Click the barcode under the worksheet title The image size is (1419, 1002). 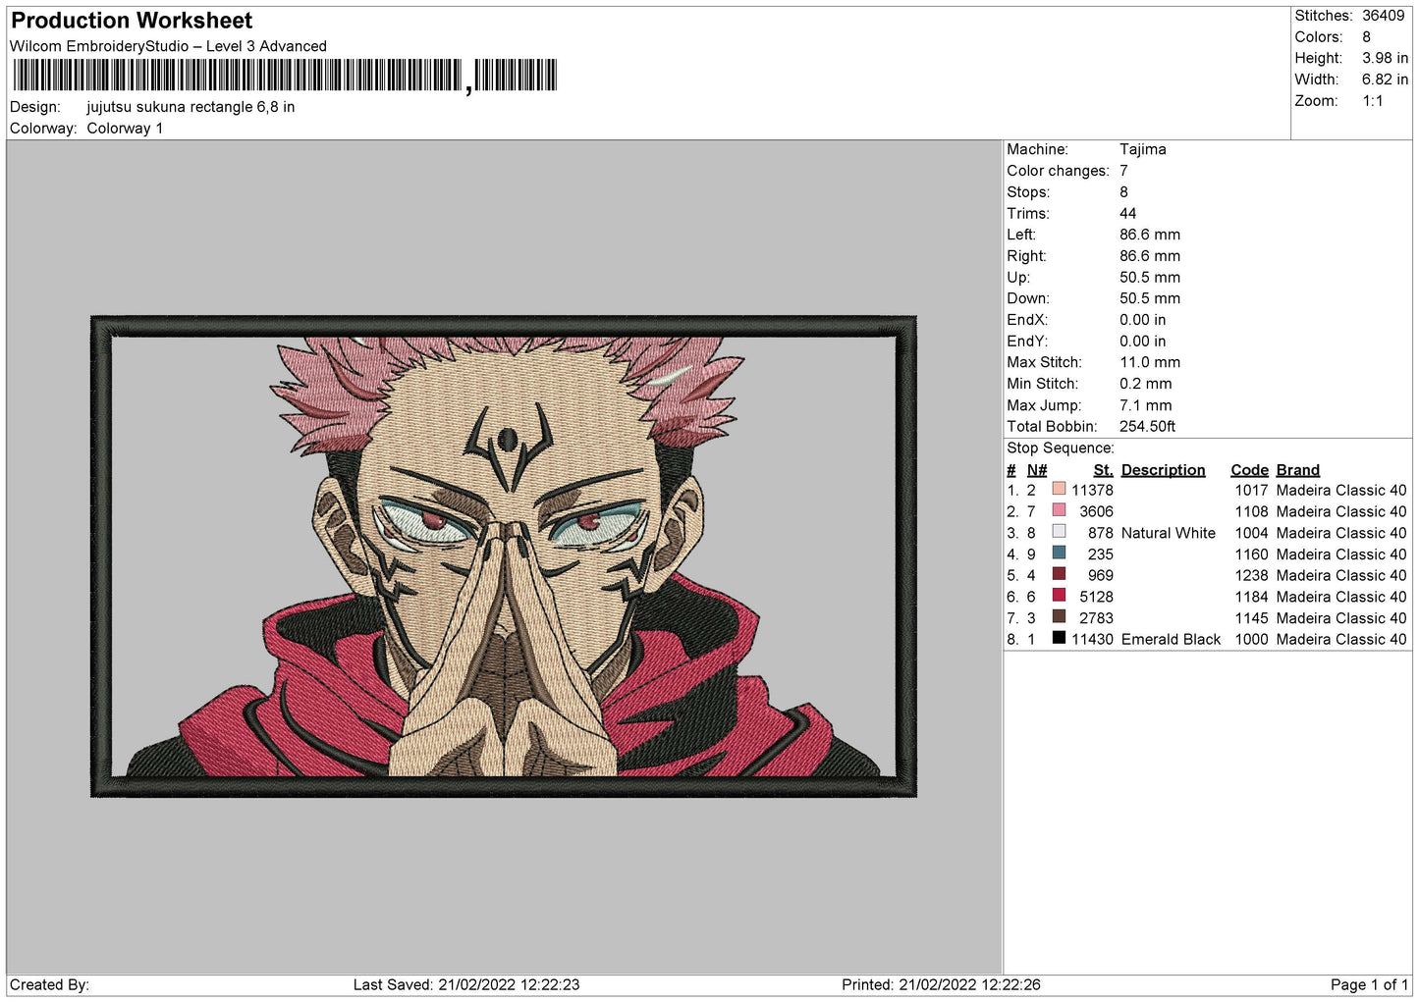[x=285, y=76]
